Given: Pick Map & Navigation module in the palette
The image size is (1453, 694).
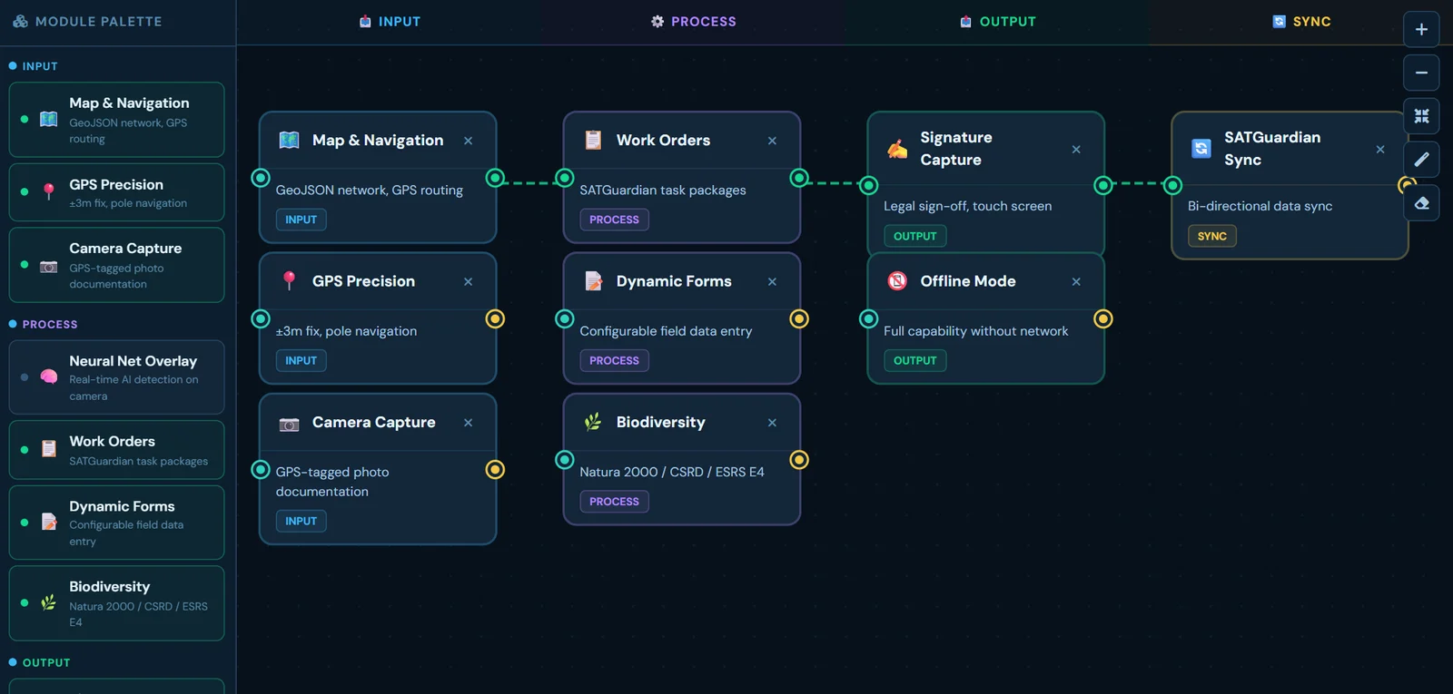Looking at the screenshot, I should point(117,120).
